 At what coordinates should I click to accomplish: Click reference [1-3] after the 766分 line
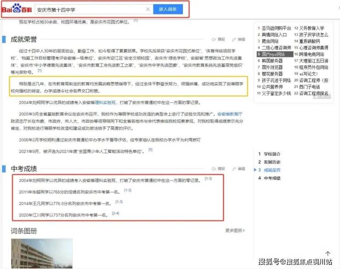click(x=128, y=190)
